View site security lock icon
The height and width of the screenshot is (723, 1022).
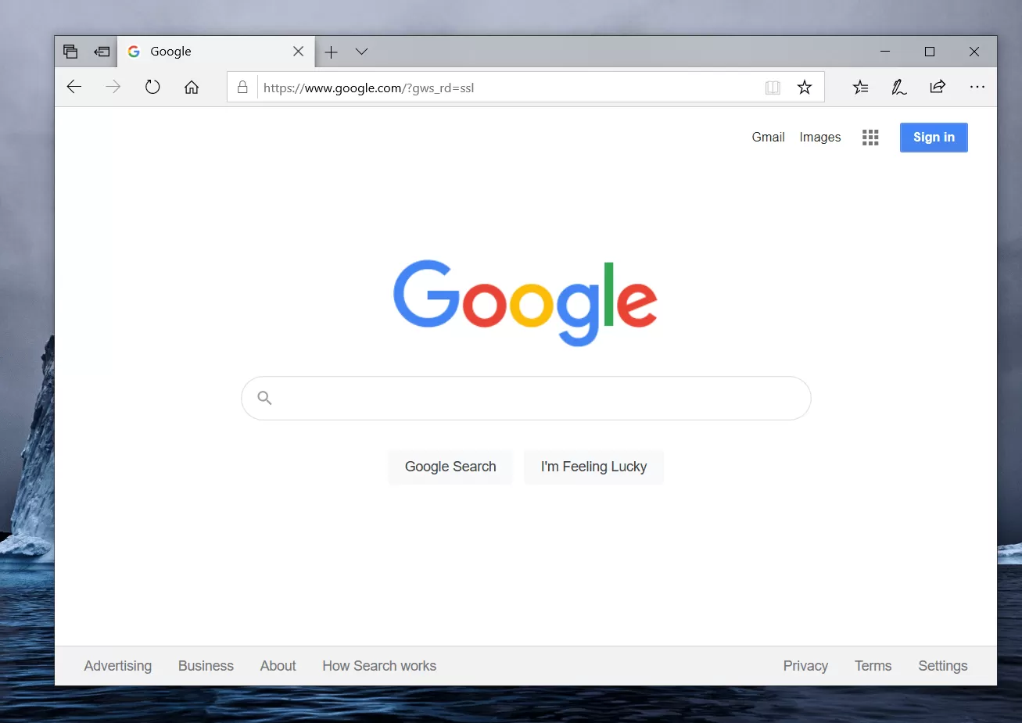(242, 87)
